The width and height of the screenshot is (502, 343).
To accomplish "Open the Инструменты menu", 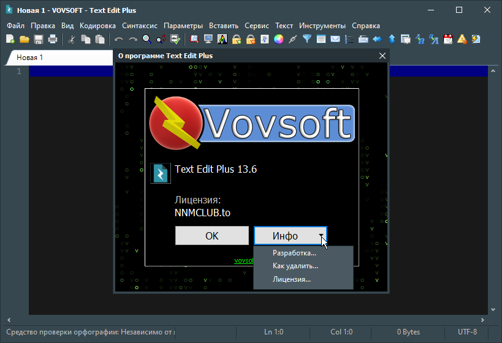I will pos(322,26).
